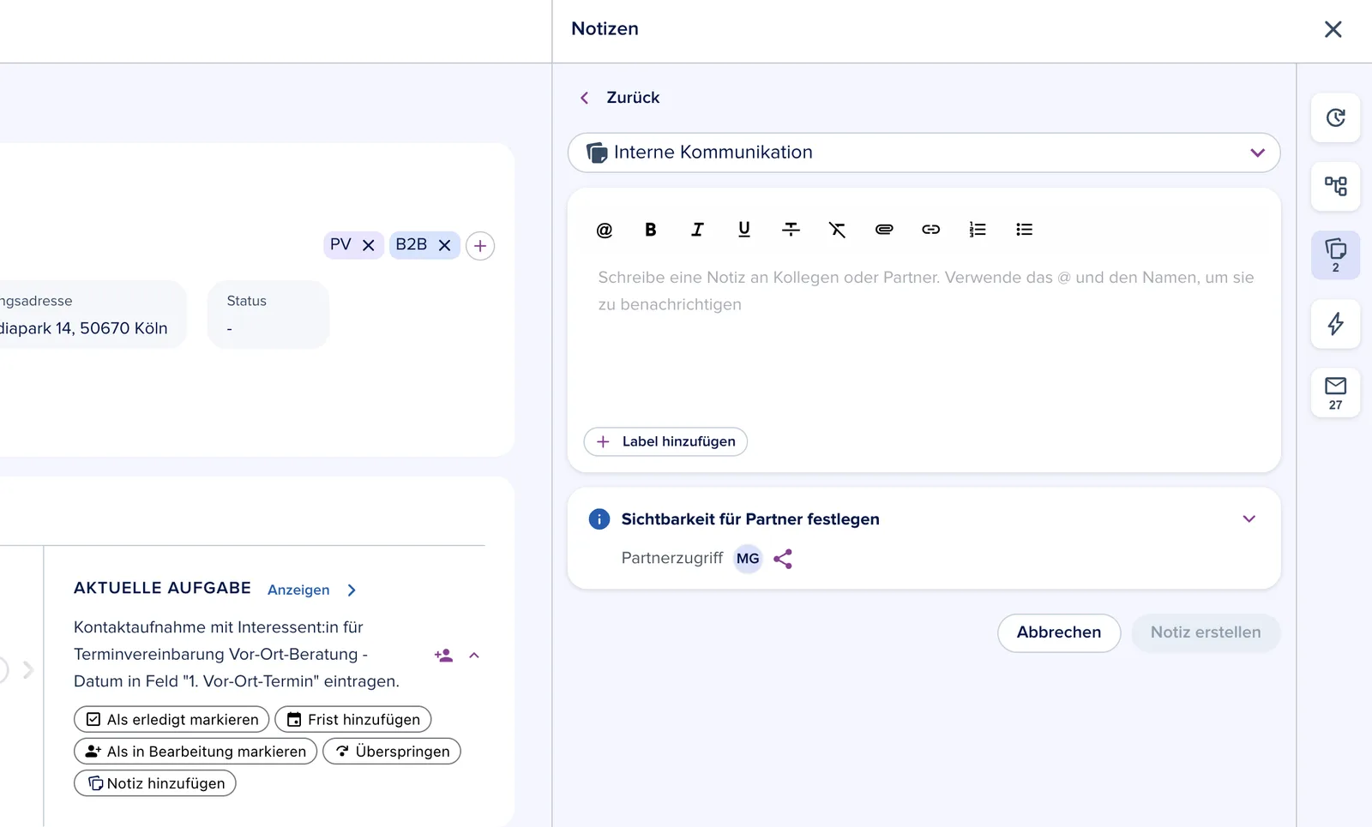Clear text formatting
This screenshot has width=1372, height=827.
838,230
